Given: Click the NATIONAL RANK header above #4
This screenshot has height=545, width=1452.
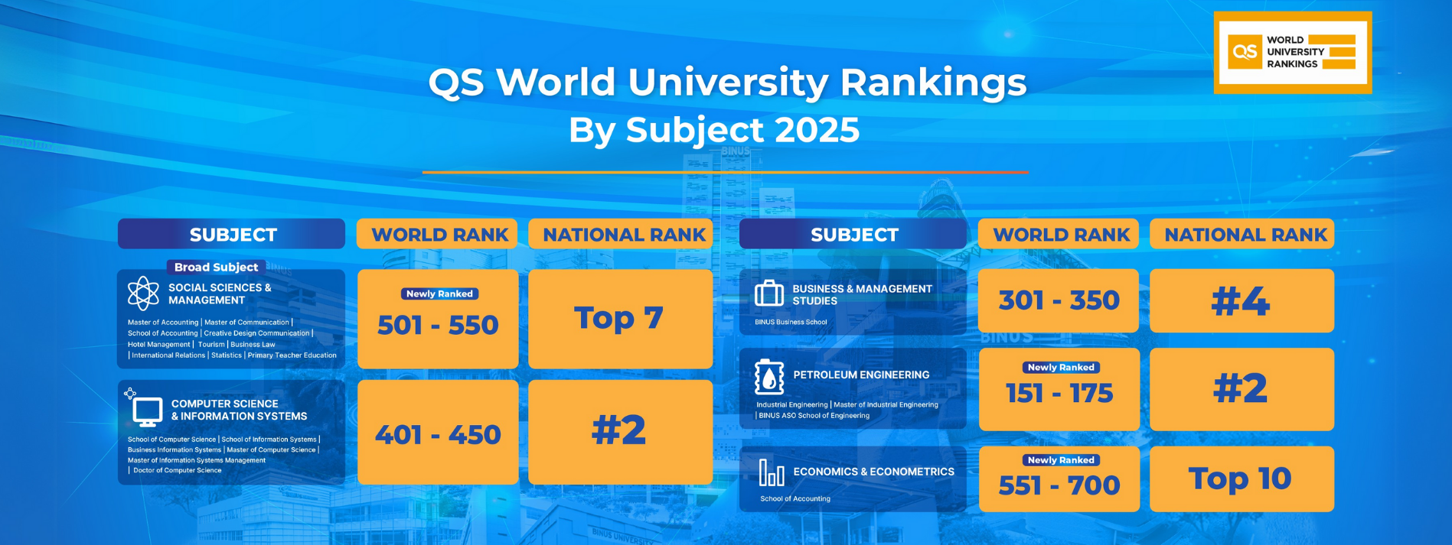Looking at the screenshot, I should (1242, 234).
